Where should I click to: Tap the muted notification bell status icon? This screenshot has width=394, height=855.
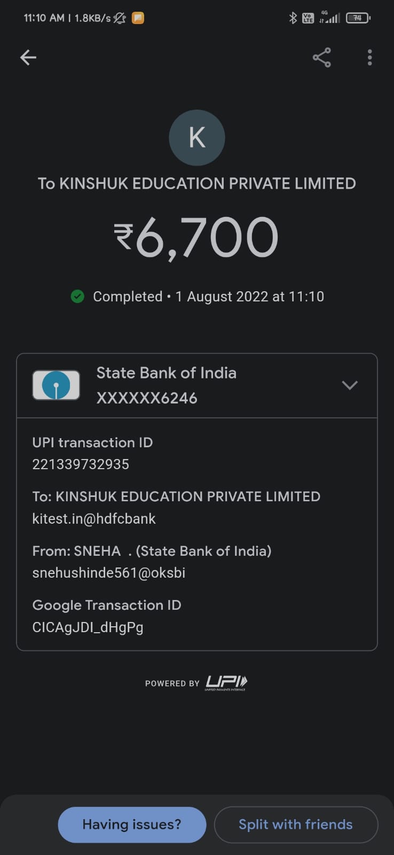tap(120, 18)
